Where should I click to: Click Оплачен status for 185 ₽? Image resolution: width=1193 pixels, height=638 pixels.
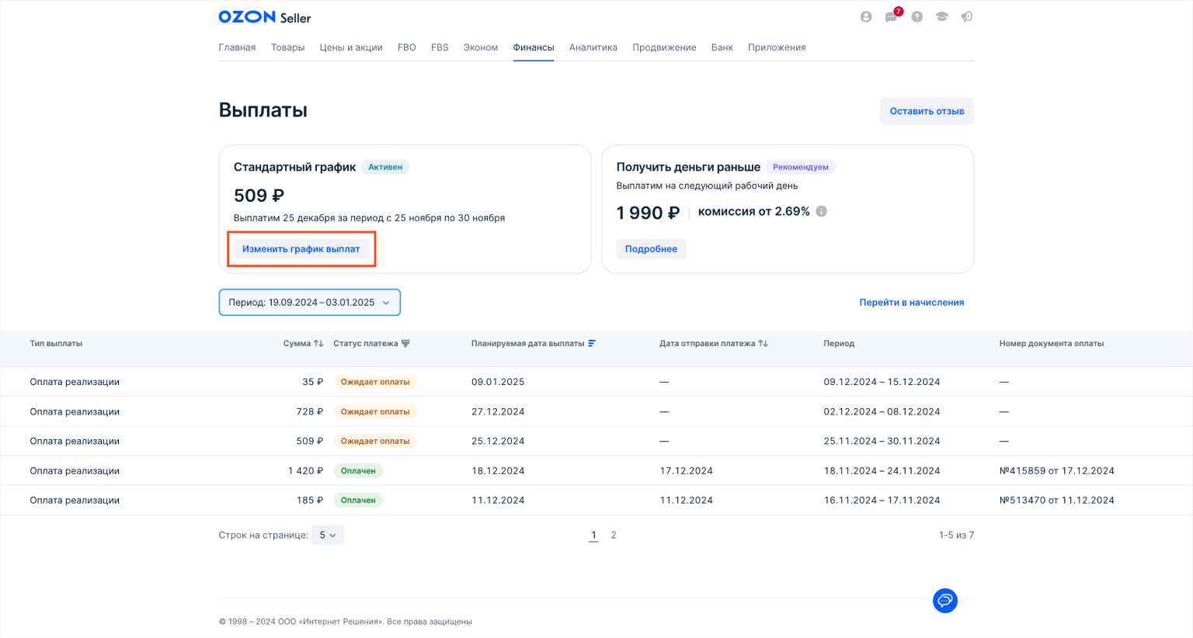point(358,500)
